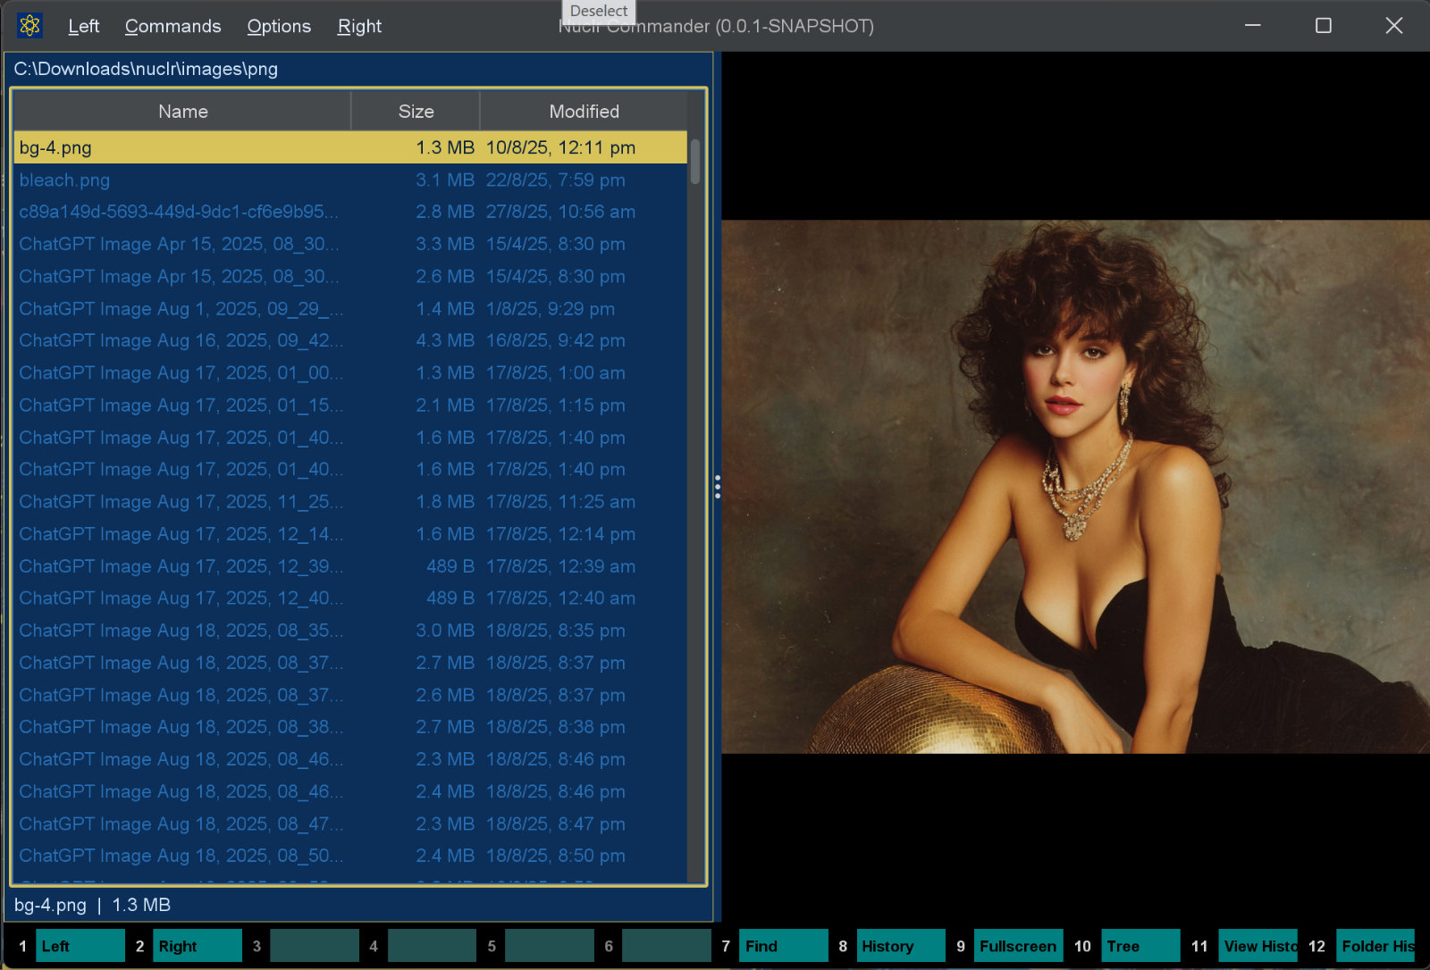Select the file modified 17/8/25, 12:39 am

point(350,565)
